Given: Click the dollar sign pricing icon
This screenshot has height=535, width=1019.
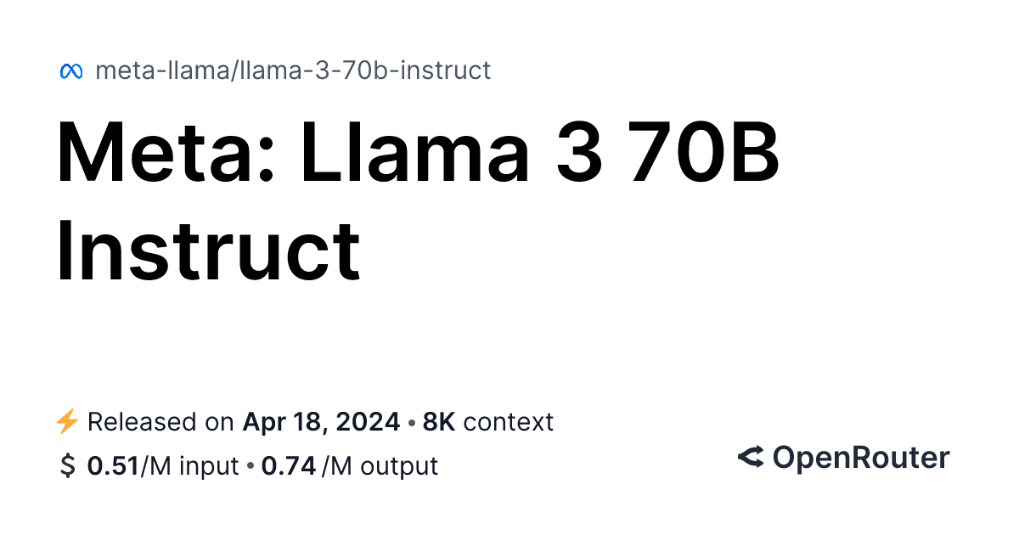Looking at the screenshot, I should 68,466.
